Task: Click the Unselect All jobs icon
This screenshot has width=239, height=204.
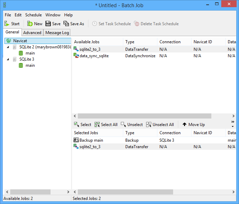Action: 149,125
